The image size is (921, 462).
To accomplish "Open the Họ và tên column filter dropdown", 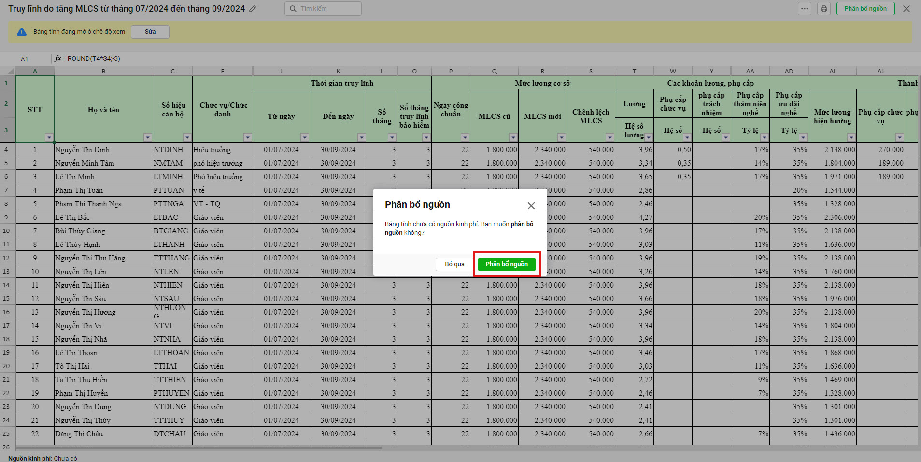I will [x=147, y=138].
